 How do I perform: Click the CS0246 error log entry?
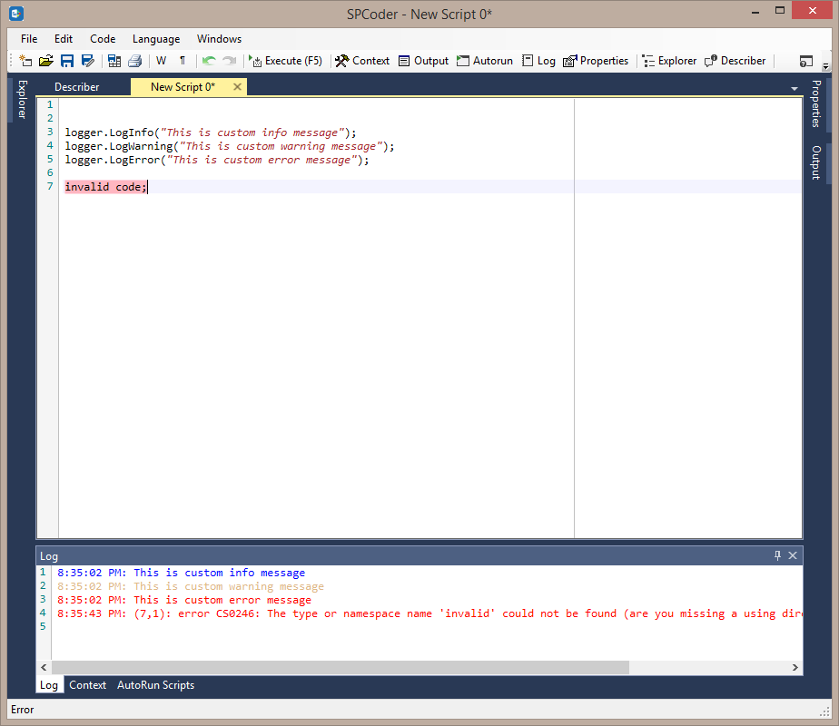point(429,613)
